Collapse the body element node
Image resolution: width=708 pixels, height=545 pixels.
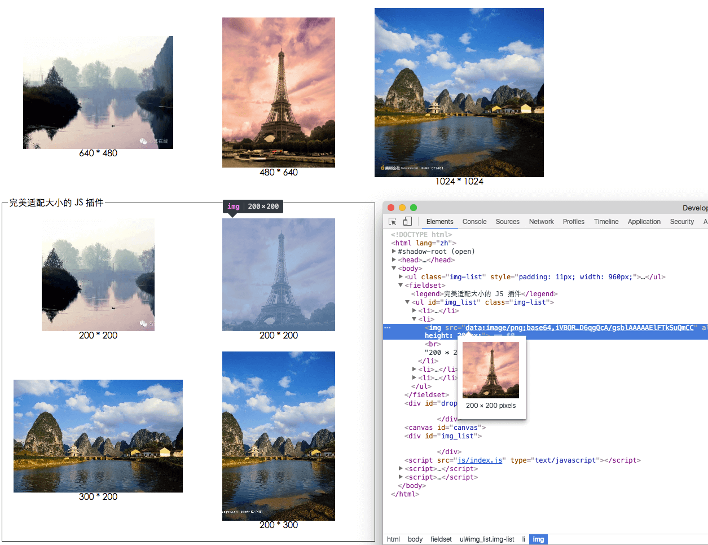(394, 268)
